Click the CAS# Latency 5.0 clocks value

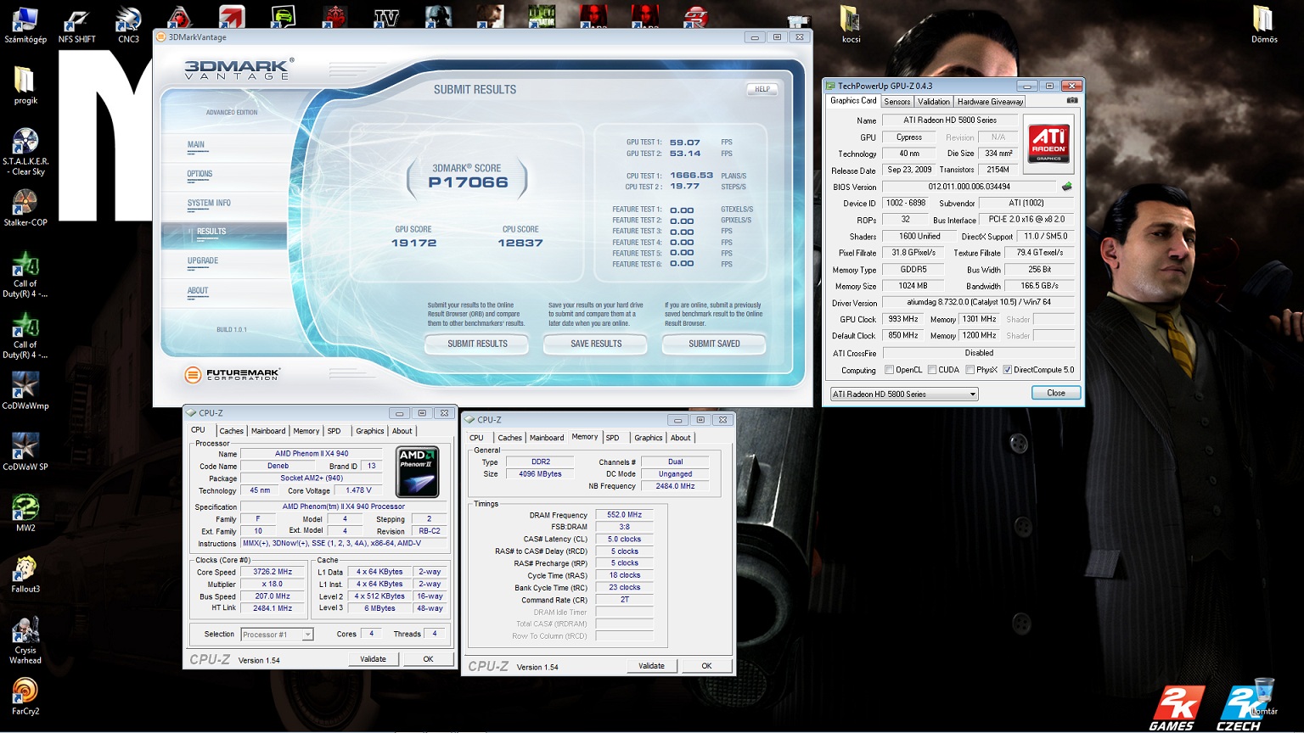tap(625, 540)
